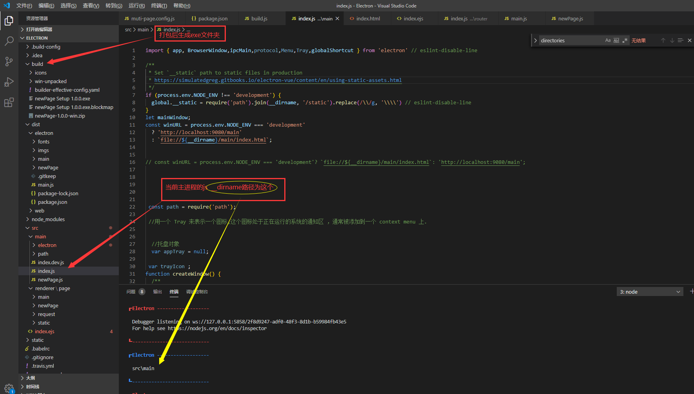Click 'src' in the breadcrumb
The image size is (694, 394).
pyautogui.click(x=128, y=30)
